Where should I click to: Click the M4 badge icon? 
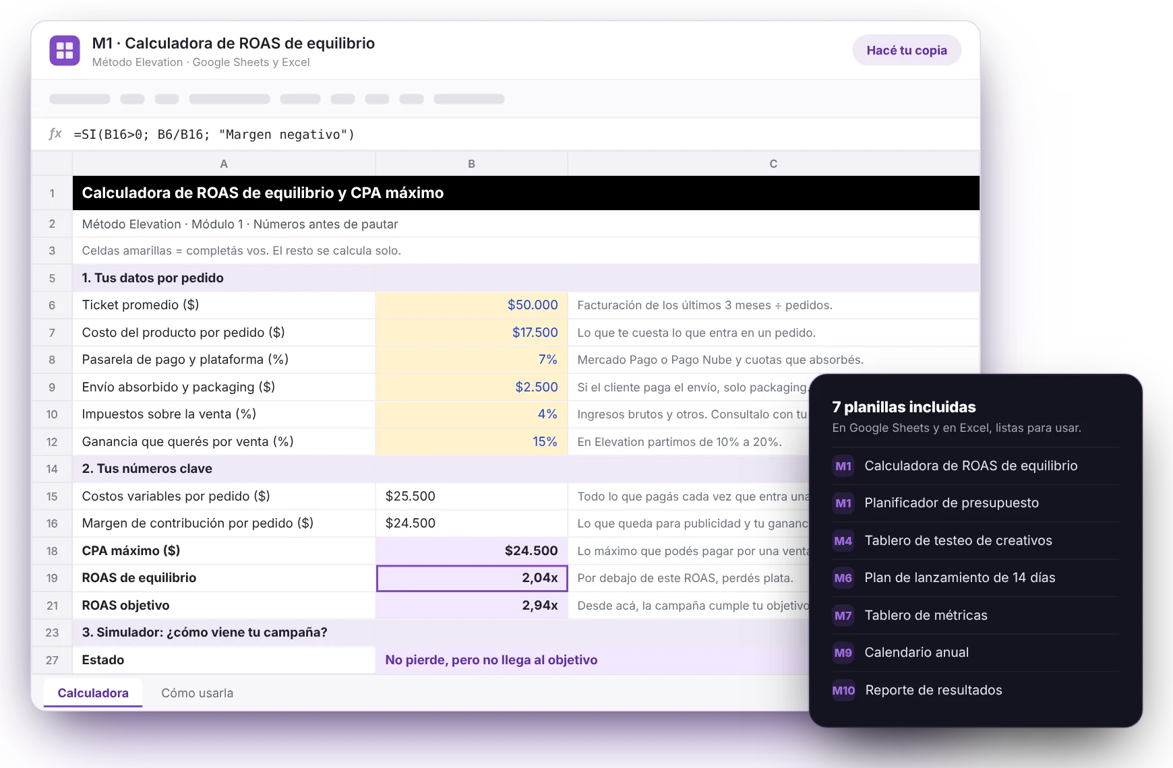[x=843, y=540]
